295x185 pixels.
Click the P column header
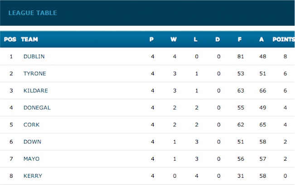[x=152, y=39]
